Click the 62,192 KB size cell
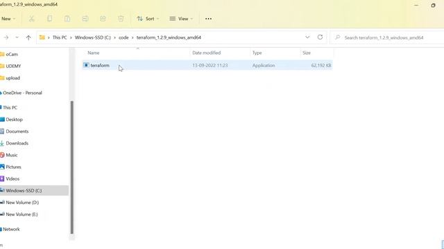 tap(321, 65)
